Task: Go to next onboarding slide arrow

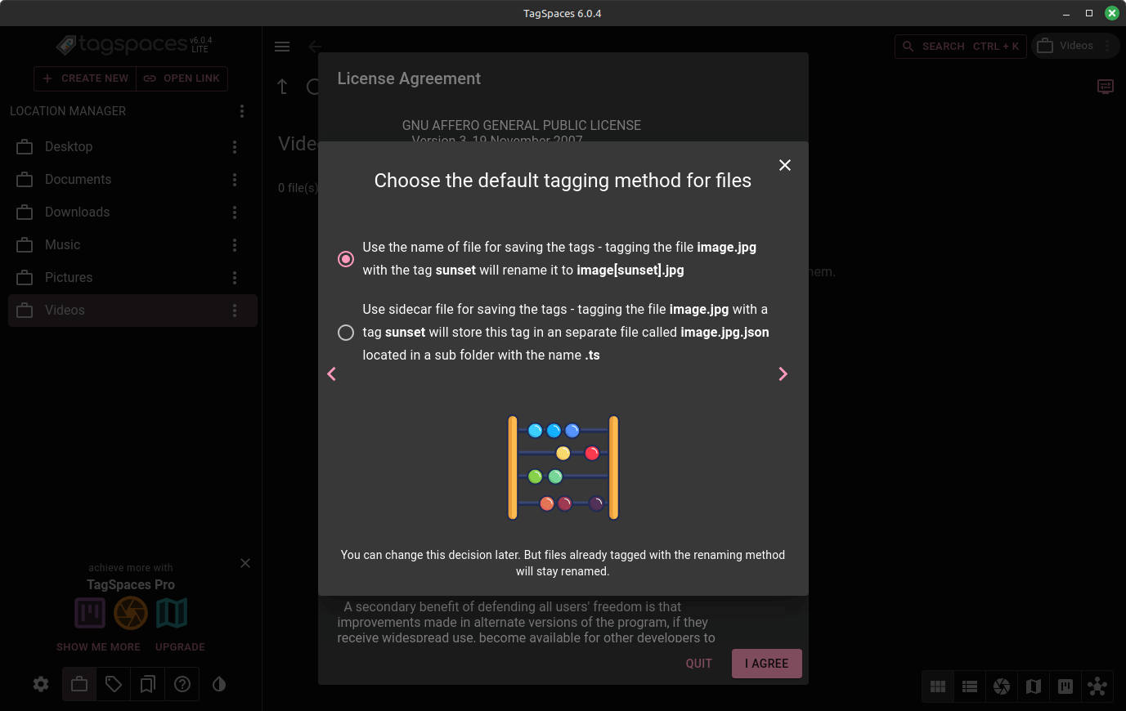Action: (x=783, y=373)
